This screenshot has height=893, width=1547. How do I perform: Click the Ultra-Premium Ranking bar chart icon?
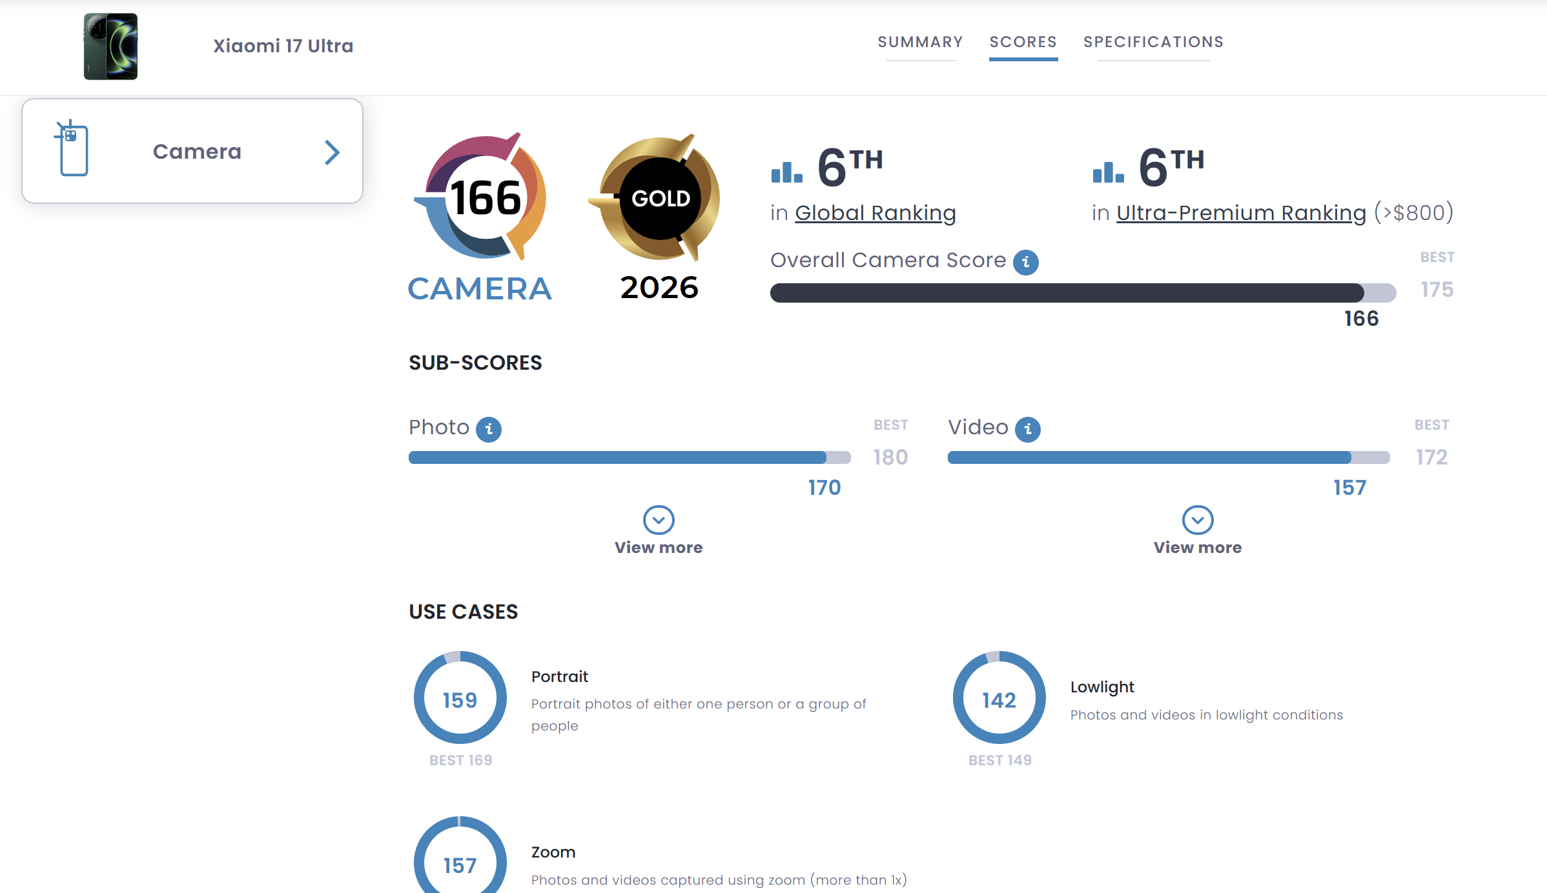point(1108,172)
